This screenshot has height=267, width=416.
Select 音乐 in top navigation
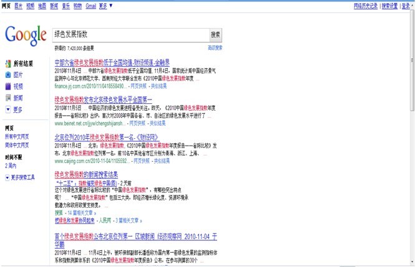coord(65,6)
